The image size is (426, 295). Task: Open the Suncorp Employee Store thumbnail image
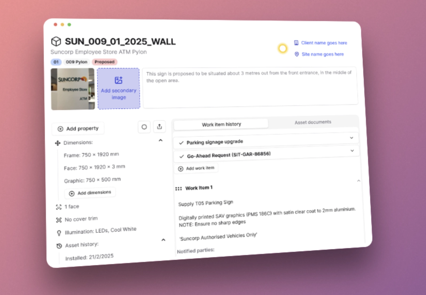click(x=73, y=89)
